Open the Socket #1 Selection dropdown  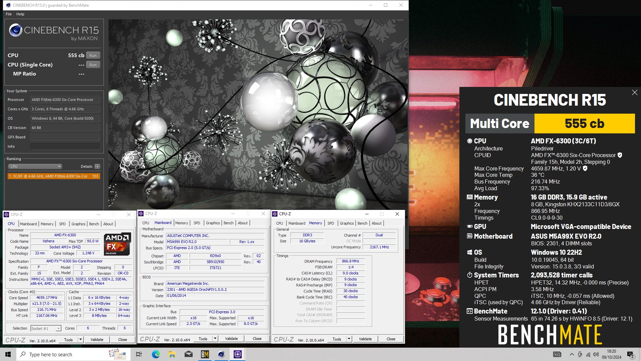click(46, 329)
